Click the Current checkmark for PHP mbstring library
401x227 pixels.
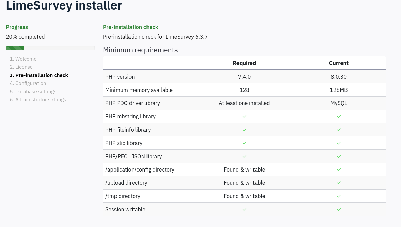339,116
